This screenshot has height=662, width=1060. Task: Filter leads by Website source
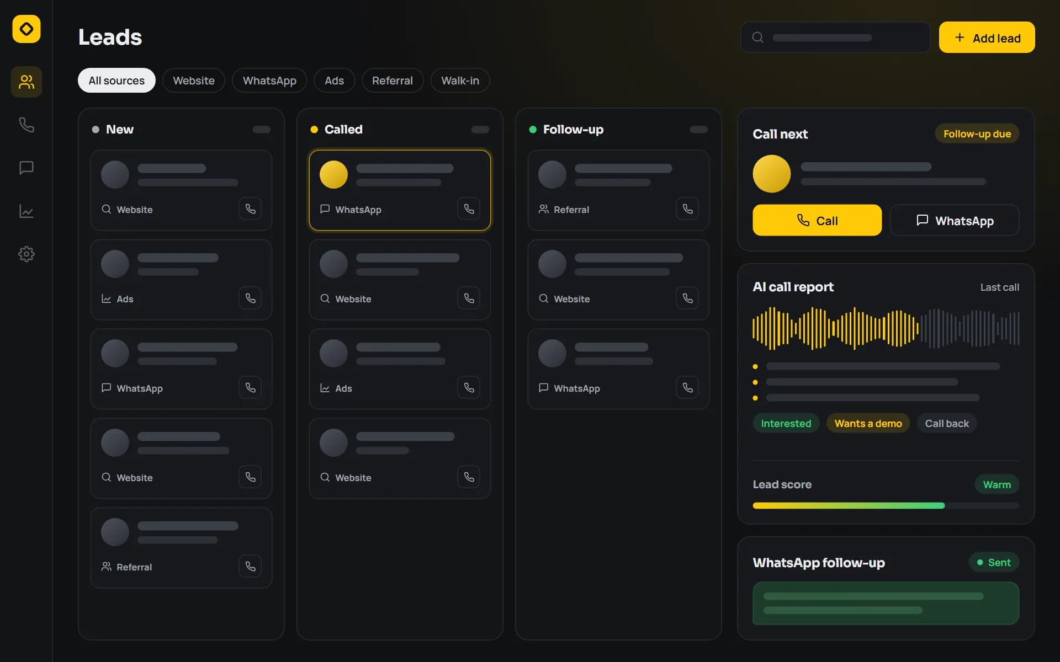(194, 81)
